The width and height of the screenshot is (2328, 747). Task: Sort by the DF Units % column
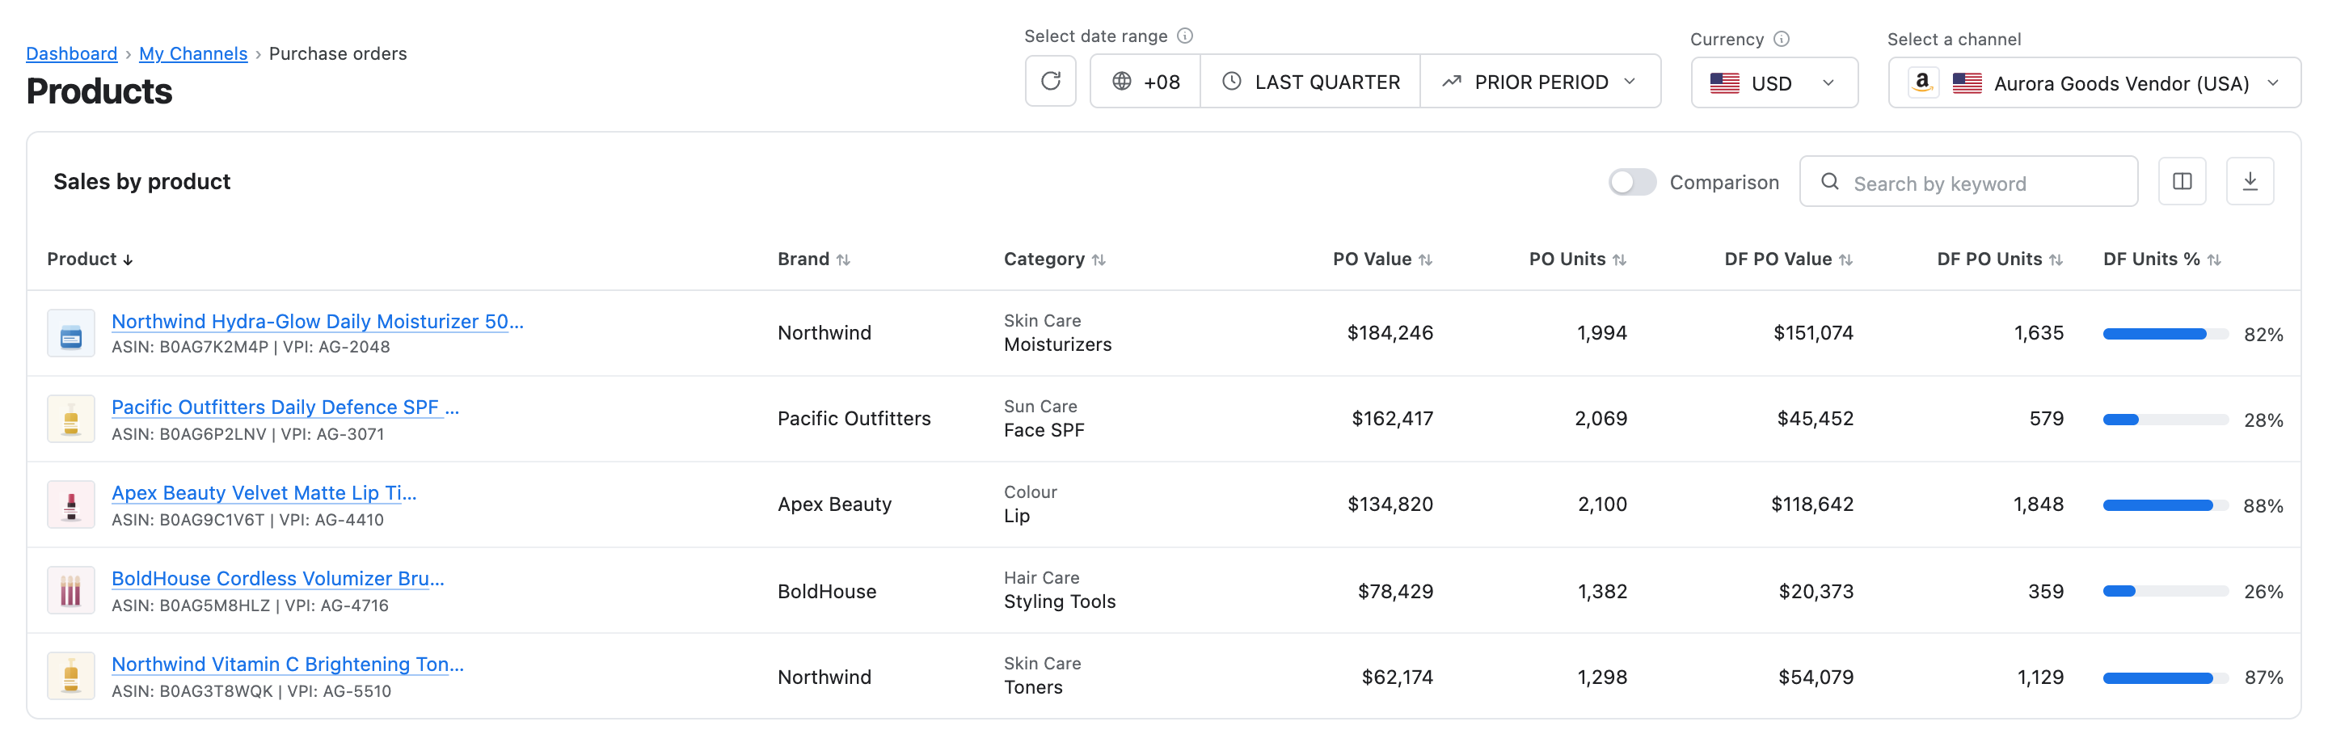click(2161, 260)
